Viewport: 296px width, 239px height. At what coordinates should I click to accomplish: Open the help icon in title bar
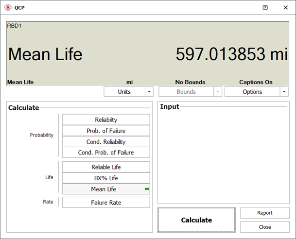265,8
